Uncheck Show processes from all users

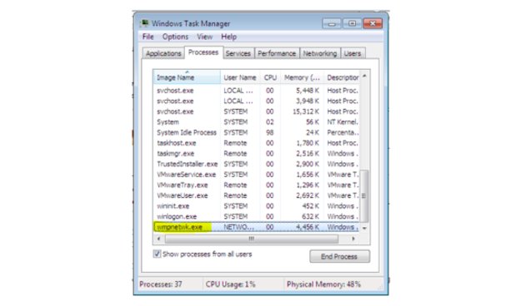coord(157,254)
